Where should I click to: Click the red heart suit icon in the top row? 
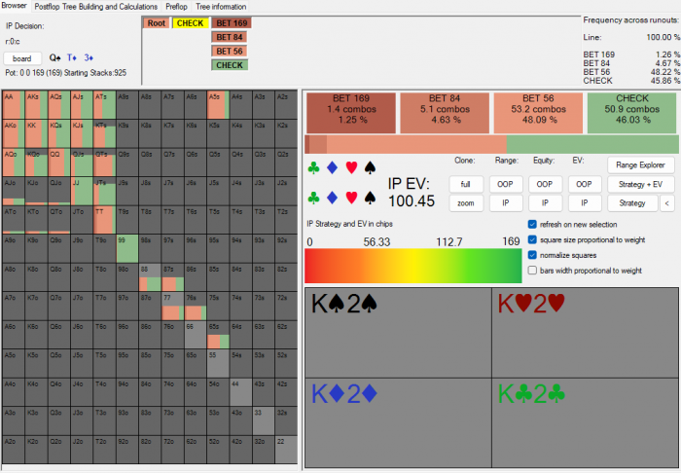coord(351,167)
